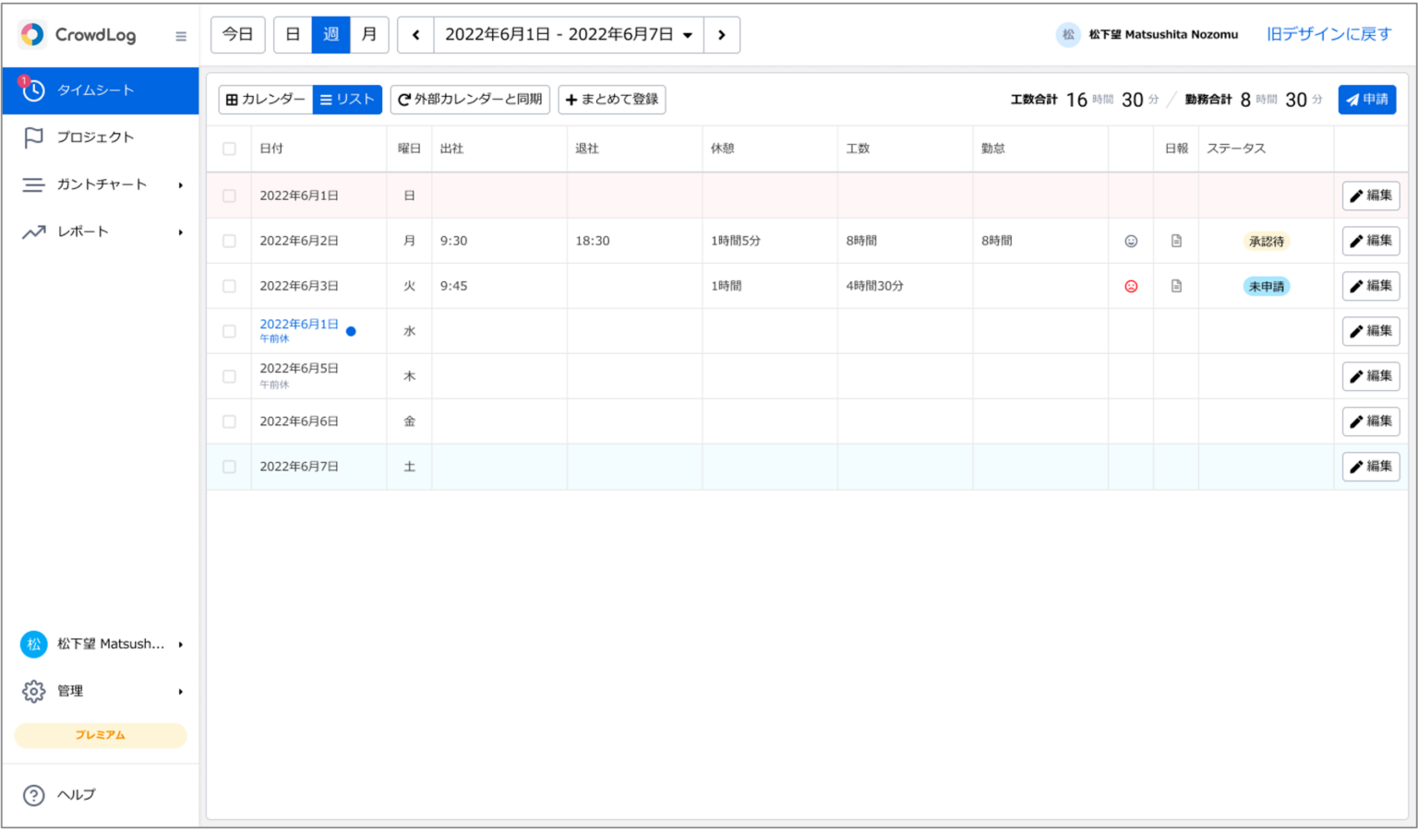The height and width of the screenshot is (831, 1418).
Task: Click the 外部カレンダーと同期 sync icon
Action: click(x=403, y=100)
